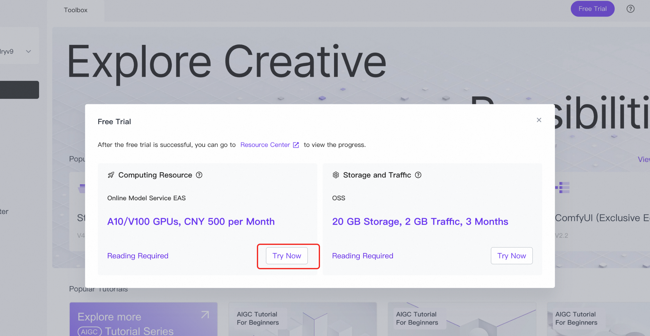Show help tooltip for Storage and Traffic
650x336 pixels.
click(418, 175)
